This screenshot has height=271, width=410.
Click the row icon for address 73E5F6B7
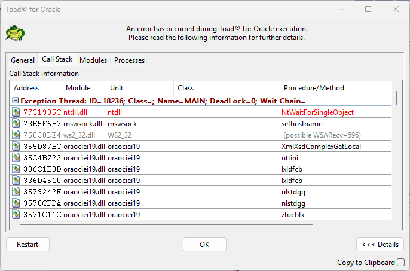[16, 123]
